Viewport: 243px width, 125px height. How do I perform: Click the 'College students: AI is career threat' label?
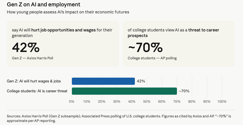[x=37, y=91]
